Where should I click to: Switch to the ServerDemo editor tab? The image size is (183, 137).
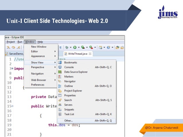click(x=15, y=54)
